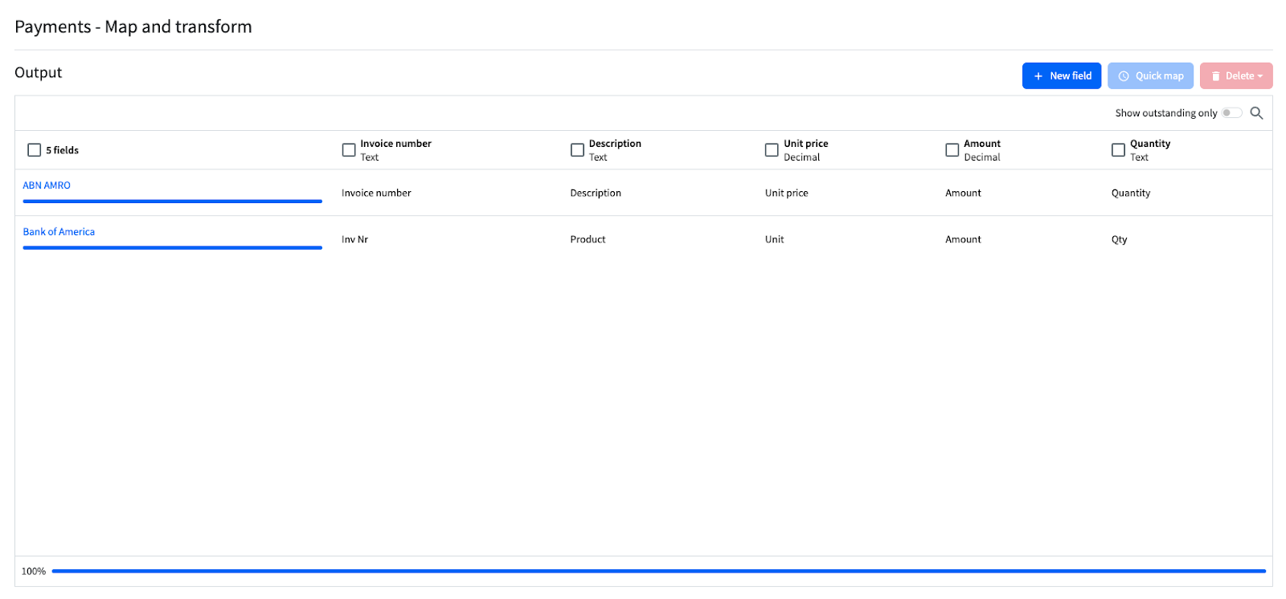The width and height of the screenshot is (1286, 599).
Task: Select all with 5 fields checkbox
Action: 34,150
